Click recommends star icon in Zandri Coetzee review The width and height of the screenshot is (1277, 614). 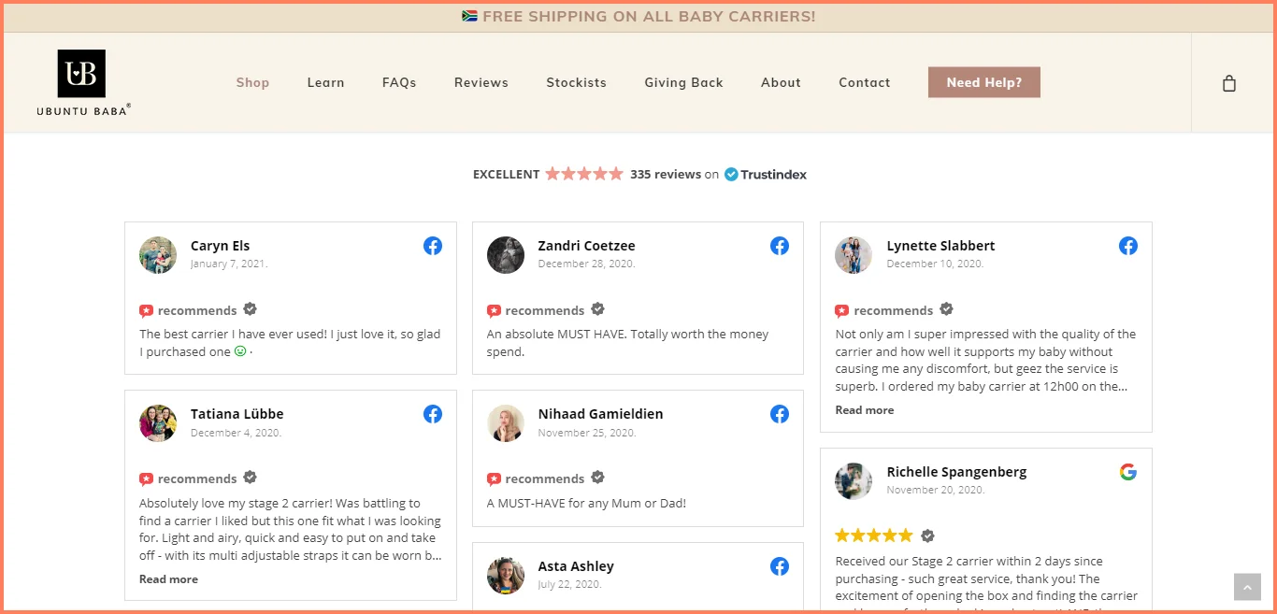point(494,311)
